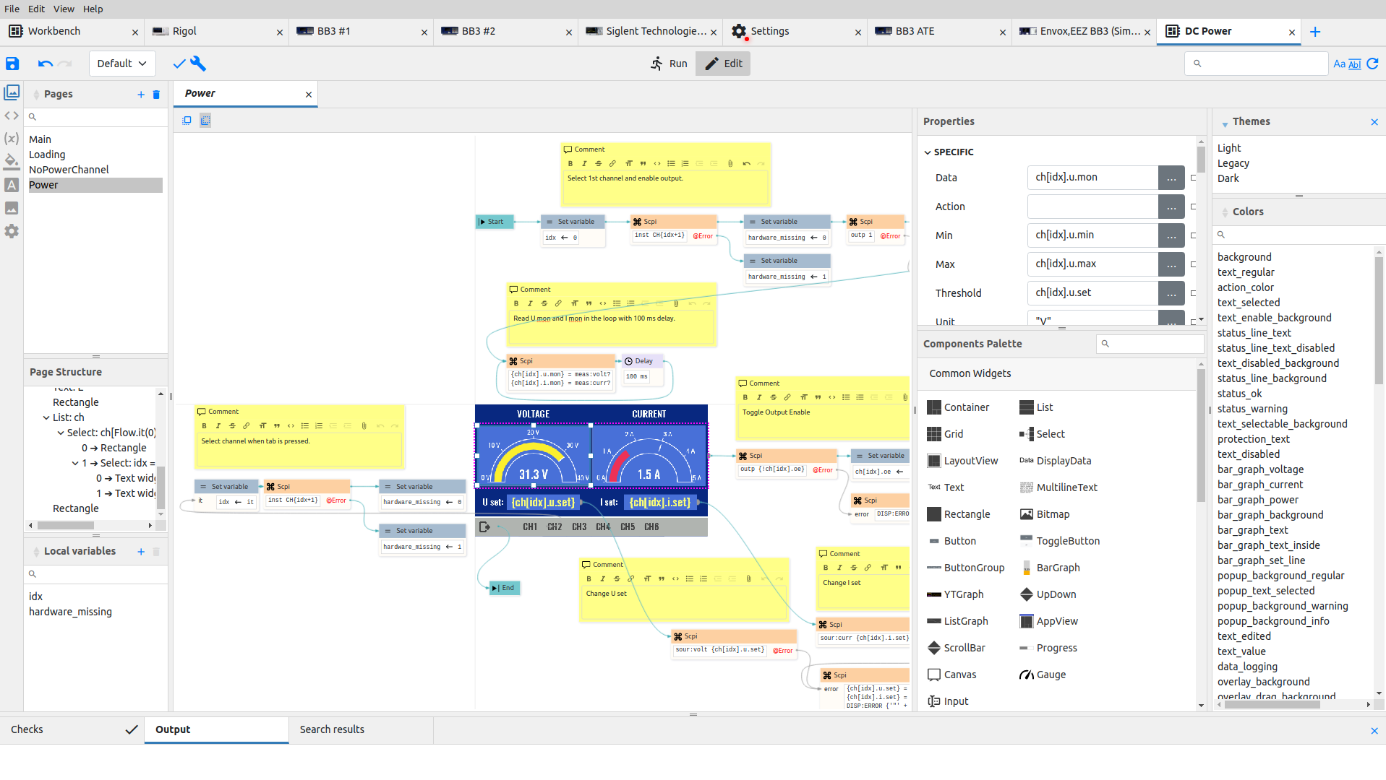1386x780 pixels.
Task: Select the Bitmap widget in palette
Action: point(1044,514)
